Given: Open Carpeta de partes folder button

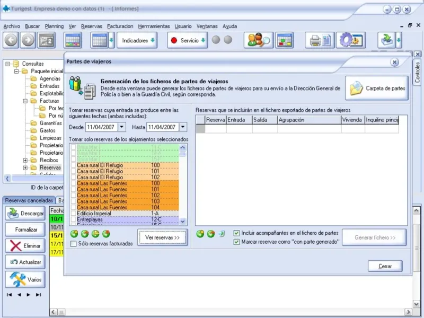Looking at the screenshot, I should coord(377,88).
